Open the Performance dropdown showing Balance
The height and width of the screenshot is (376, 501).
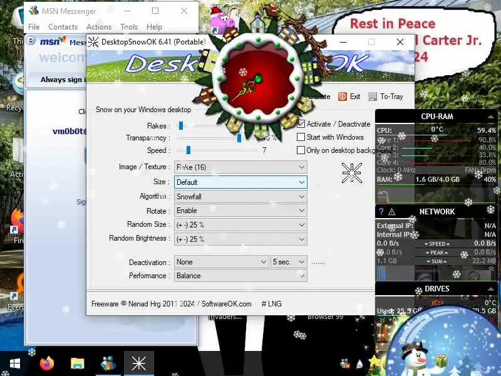pos(240,276)
